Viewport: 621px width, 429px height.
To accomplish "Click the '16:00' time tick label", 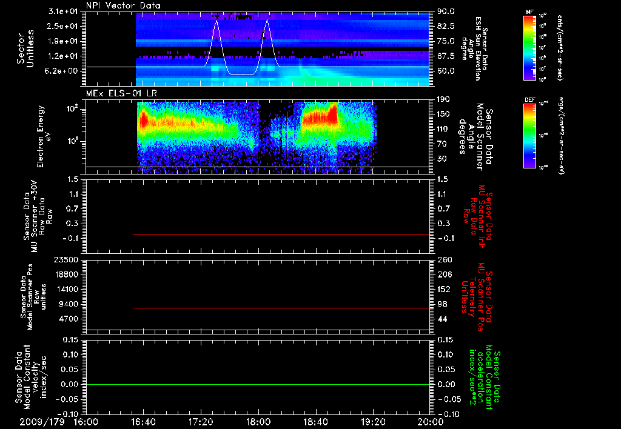I will 86,422.
